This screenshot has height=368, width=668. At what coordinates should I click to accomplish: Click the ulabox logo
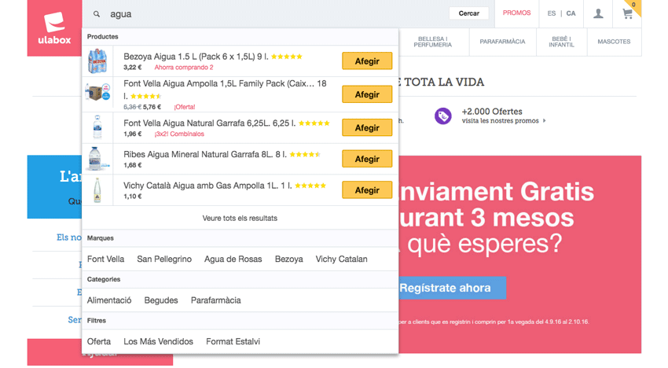[54, 28]
